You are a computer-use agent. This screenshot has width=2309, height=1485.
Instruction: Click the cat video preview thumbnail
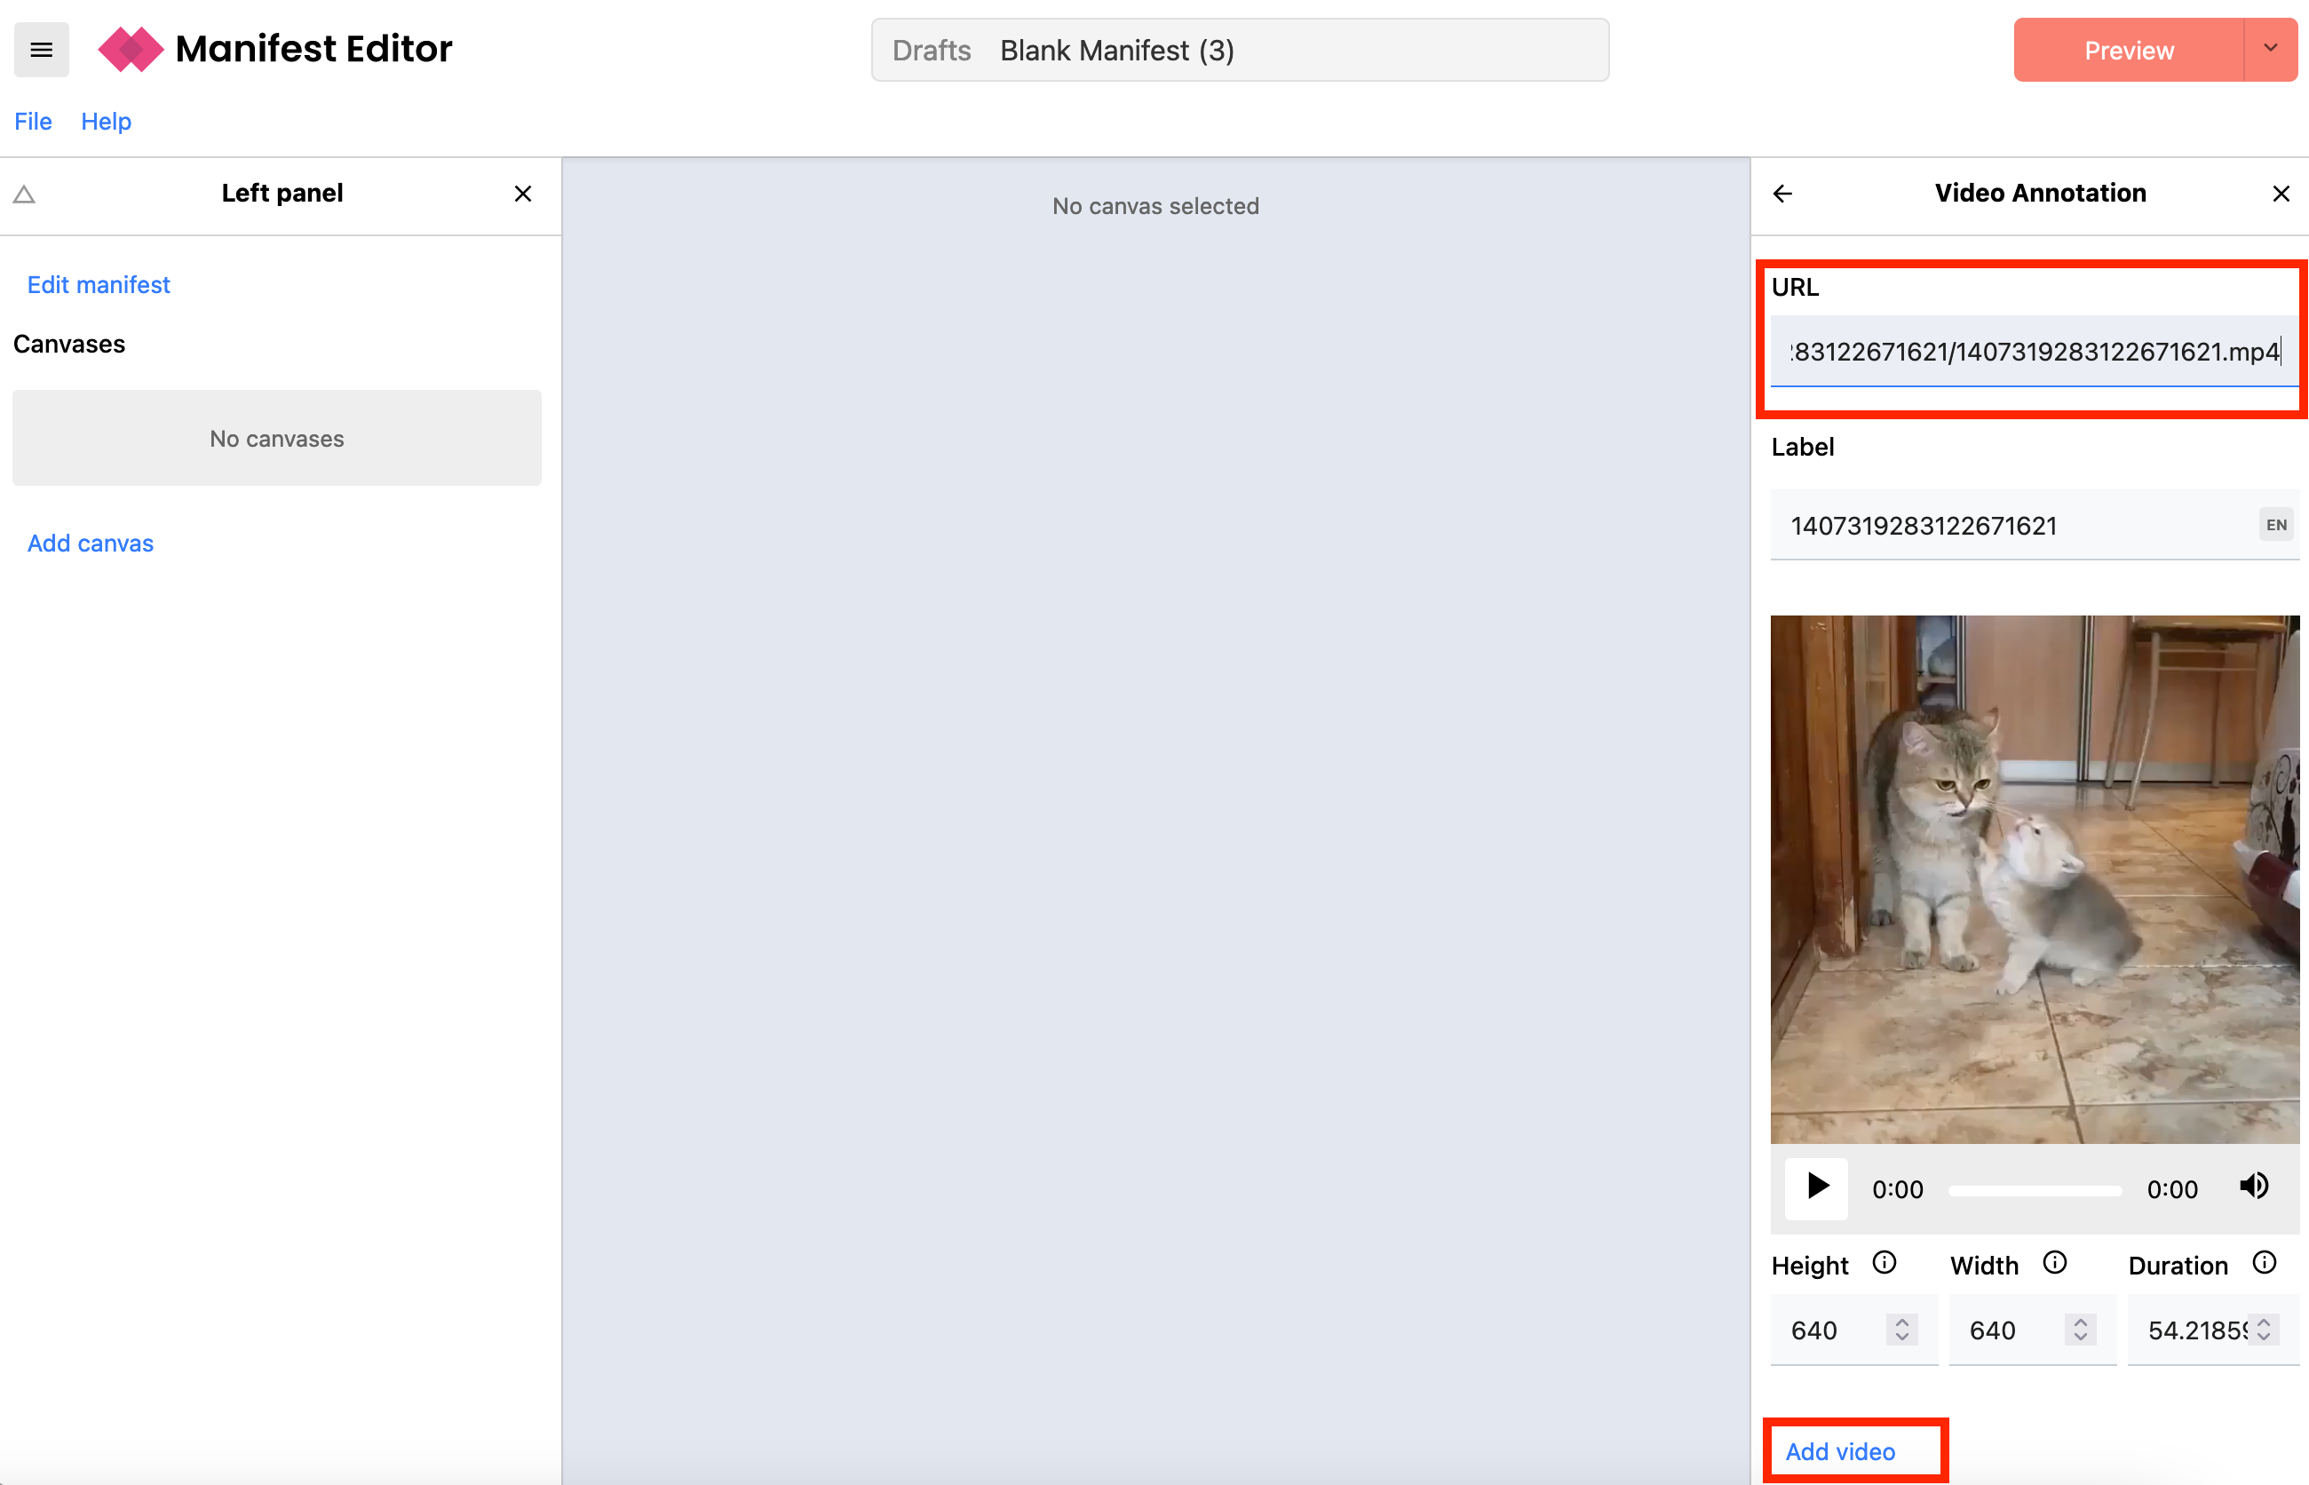[x=2035, y=879]
